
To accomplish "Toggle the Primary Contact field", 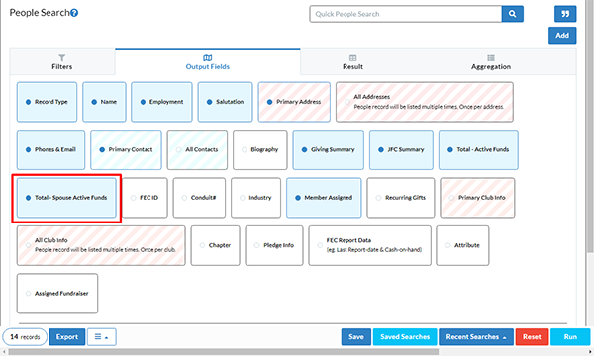I will pos(126,149).
